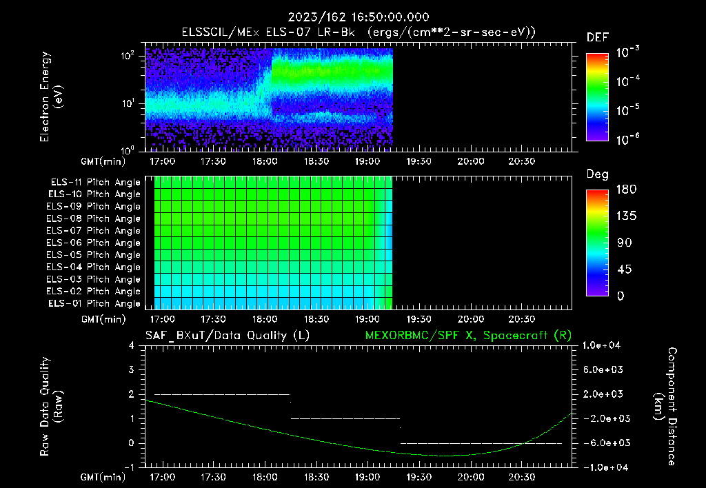Click the 10⁻³ tick on DEF colorbar
Image resolution: width=706 pixels, height=488 pixels.
(627, 52)
